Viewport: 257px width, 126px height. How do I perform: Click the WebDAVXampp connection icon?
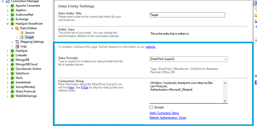click(12, 96)
